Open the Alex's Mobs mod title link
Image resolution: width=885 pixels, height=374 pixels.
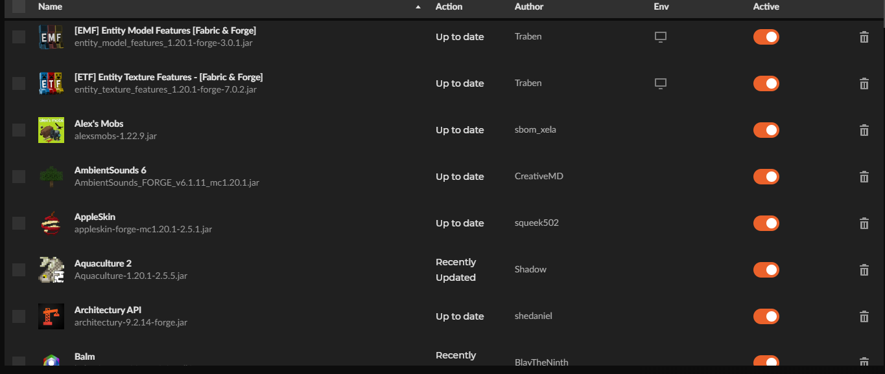click(99, 124)
